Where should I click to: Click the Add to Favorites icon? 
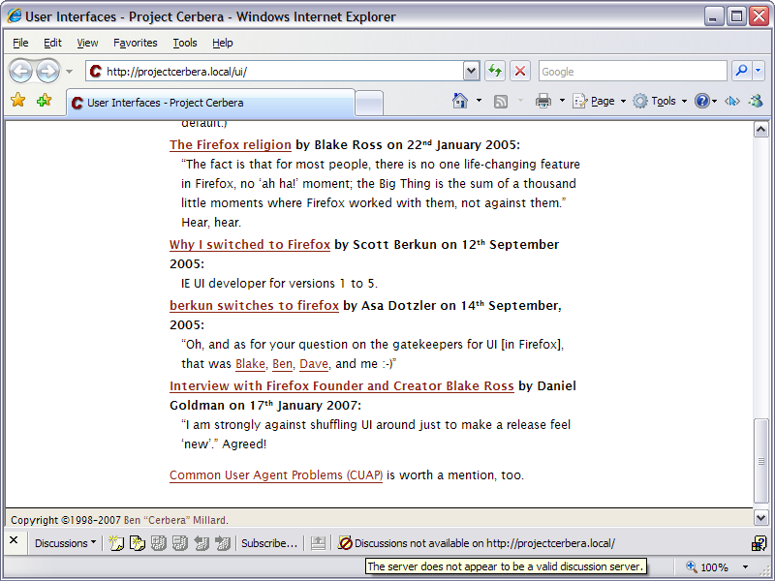point(44,101)
